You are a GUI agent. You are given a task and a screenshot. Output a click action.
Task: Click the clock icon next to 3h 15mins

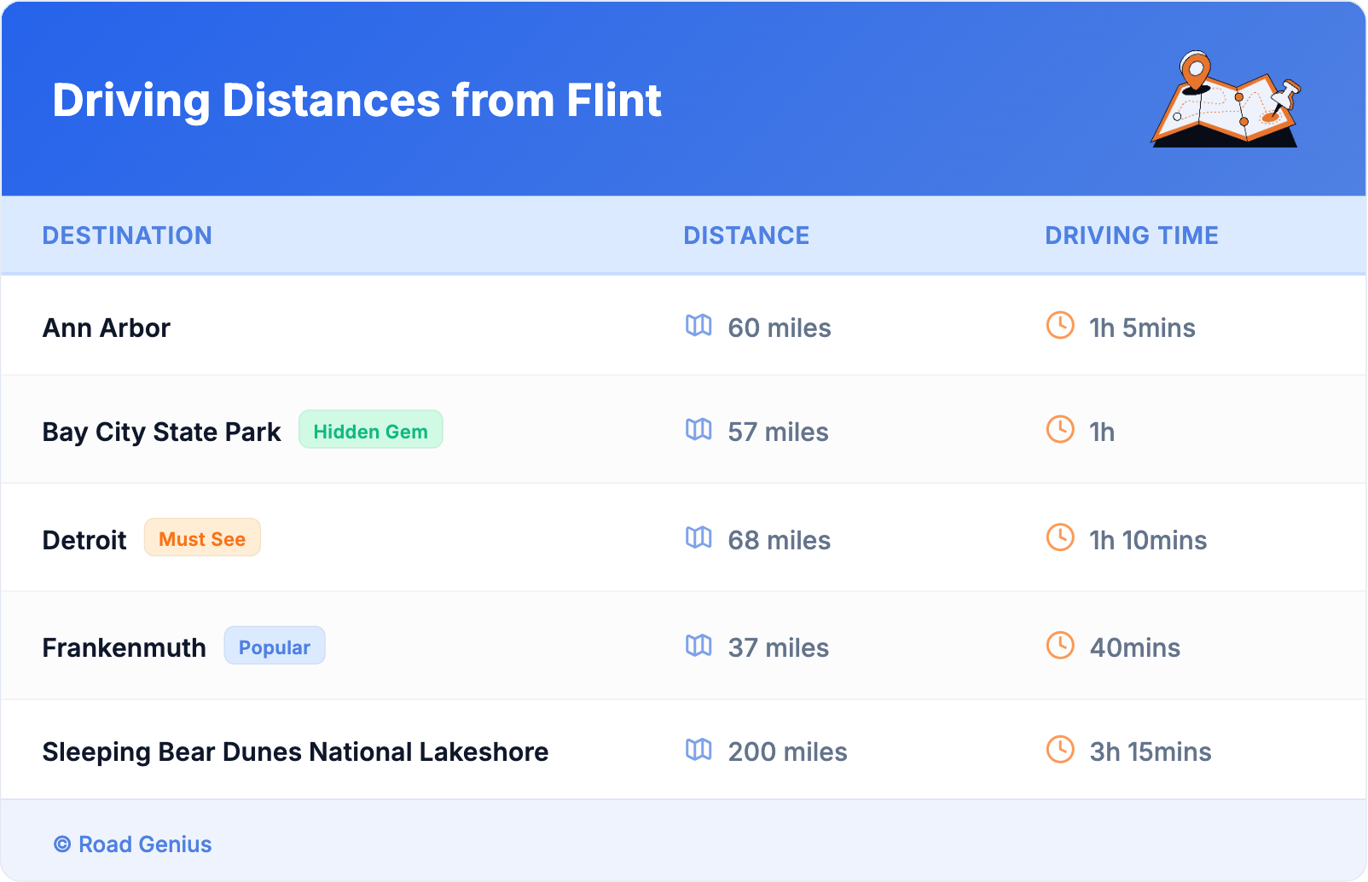(x=1060, y=750)
